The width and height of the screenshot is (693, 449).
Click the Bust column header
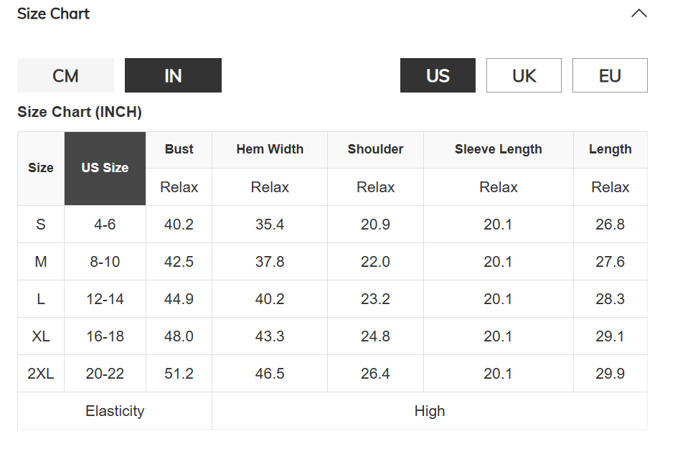point(179,149)
